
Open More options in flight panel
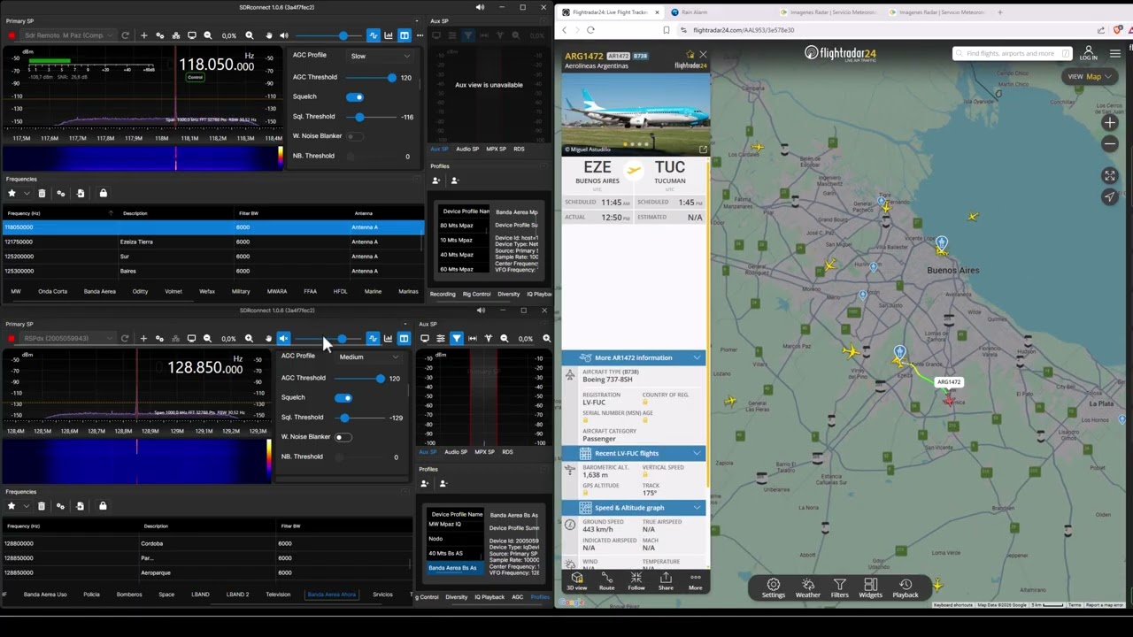(x=695, y=581)
